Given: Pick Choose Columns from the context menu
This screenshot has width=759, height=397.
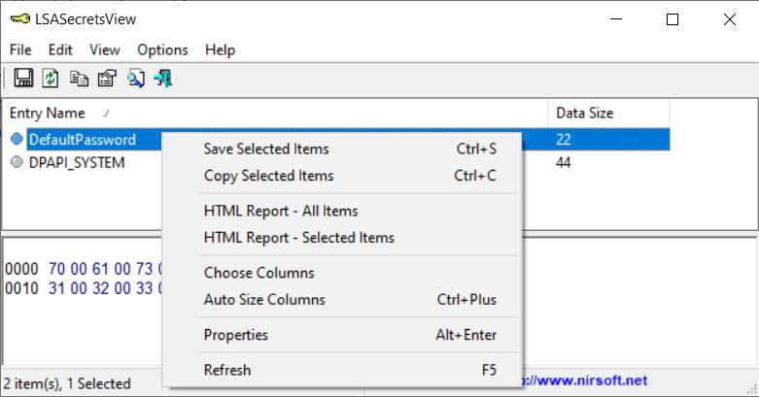Looking at the screenshot, I should click(x=342, y=273).
